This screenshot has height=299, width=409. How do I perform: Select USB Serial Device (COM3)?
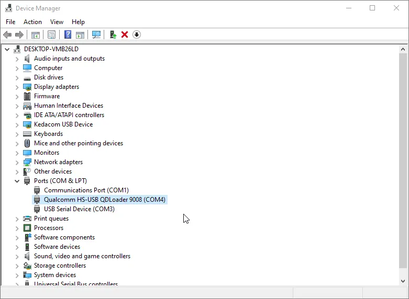(79, 209)
